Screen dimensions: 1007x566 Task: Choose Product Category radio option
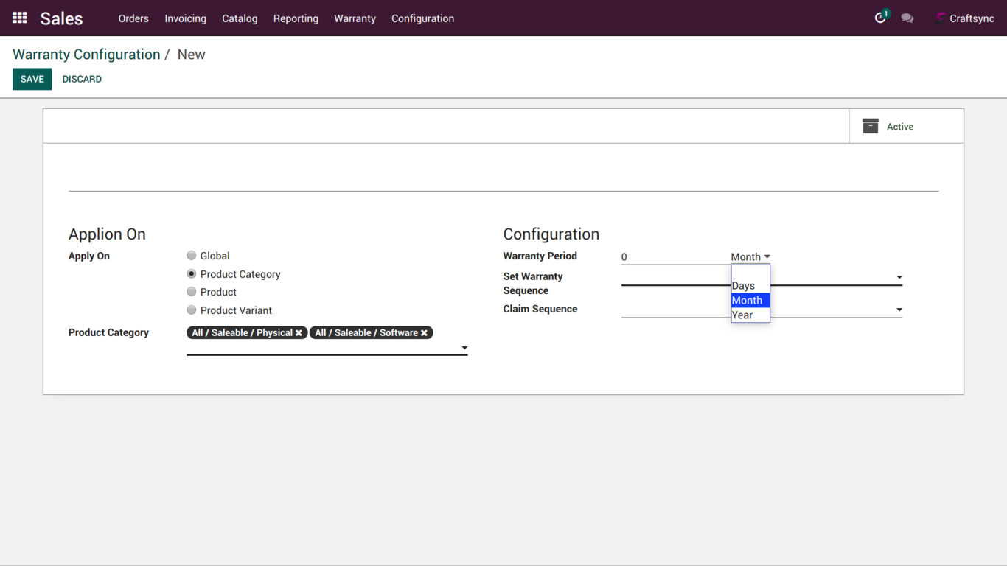(x=192, y=274)
